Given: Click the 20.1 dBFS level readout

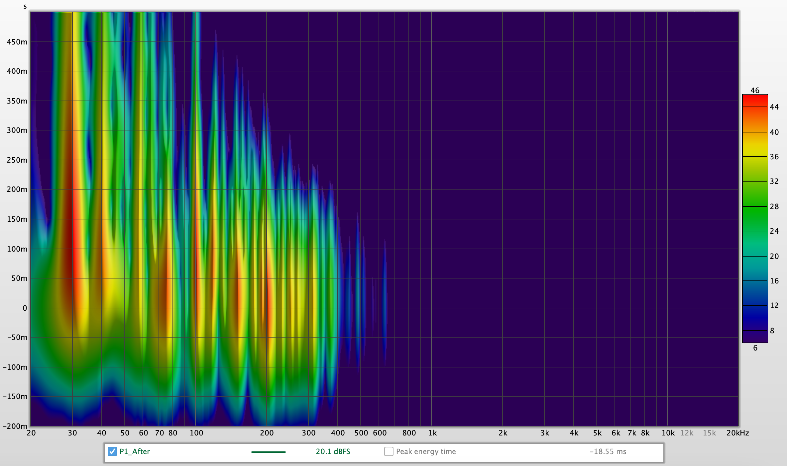Looking at the screenshot, I should (x=333, y=451).
